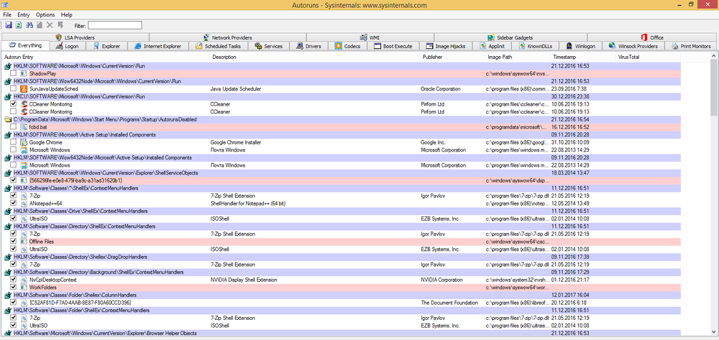Open the Internet Explorer tab
This screenshot has height=340, width=719.
157,46
